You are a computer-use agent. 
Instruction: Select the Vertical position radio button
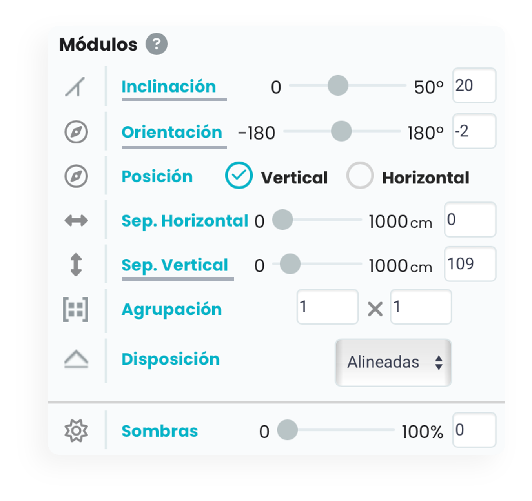[239, 176]
